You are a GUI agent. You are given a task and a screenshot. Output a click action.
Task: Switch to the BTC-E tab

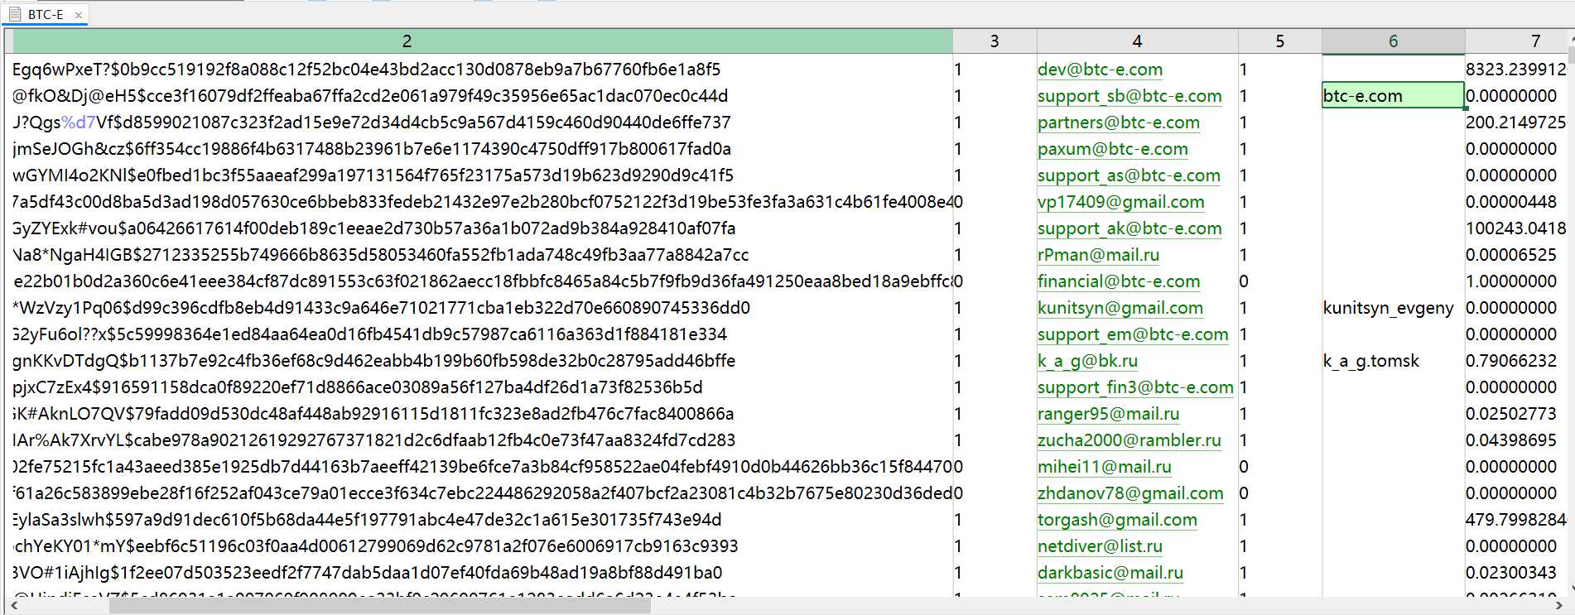46,14
